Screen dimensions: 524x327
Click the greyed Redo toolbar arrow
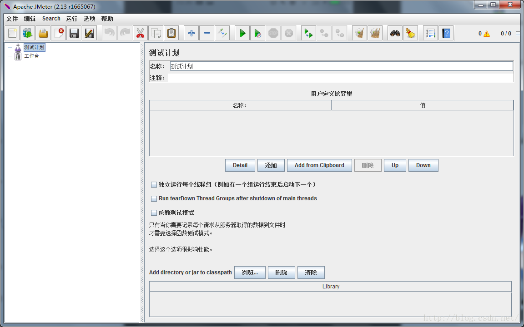pos(125,33)
